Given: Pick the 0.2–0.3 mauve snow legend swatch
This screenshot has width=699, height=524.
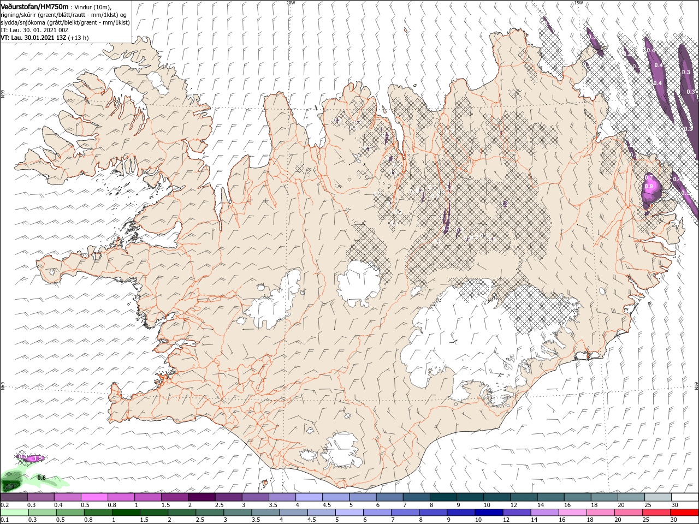Looking at the screenshot, I should 14,497.
